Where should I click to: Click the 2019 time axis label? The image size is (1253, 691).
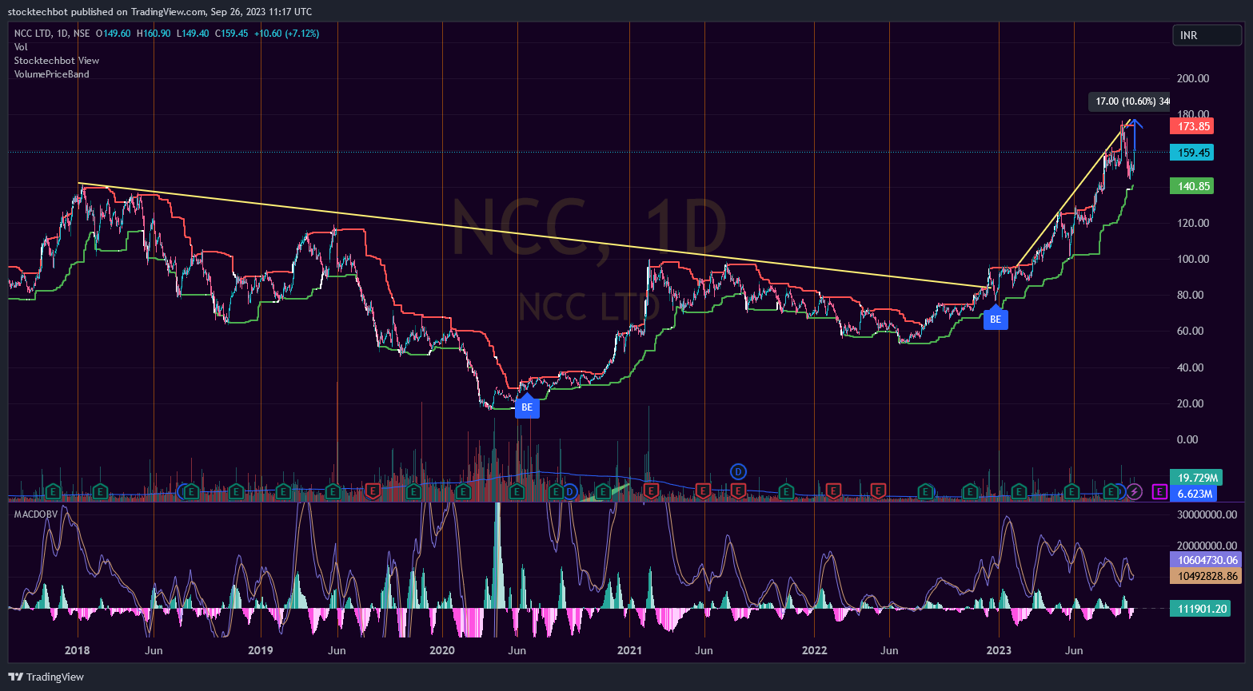[260, 650]
